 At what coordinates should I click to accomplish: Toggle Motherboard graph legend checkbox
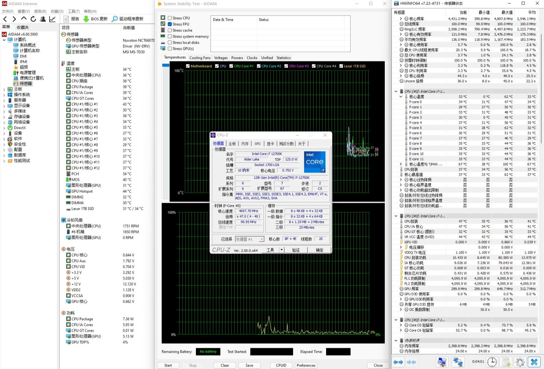click(x=188, y=66)
